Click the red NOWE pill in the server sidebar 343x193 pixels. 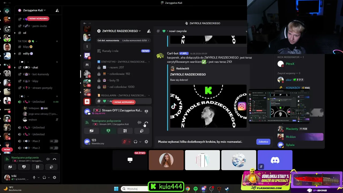[x=7, y=150]
